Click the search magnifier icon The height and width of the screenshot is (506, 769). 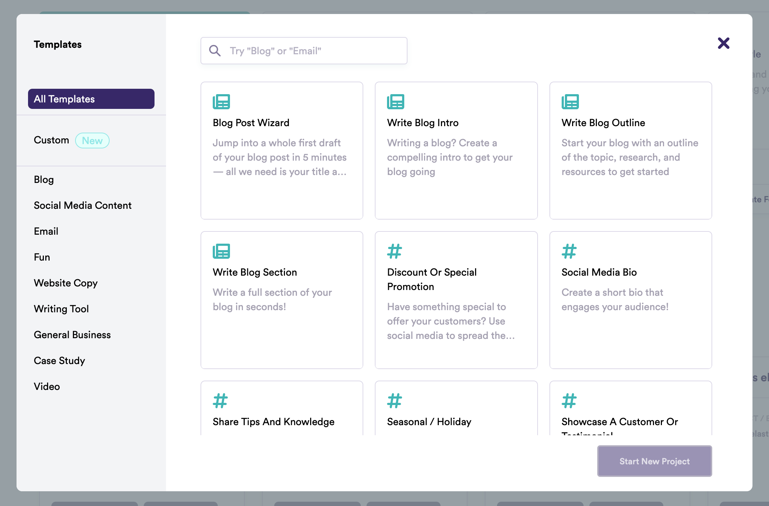pyautogui.click(x=215, y=51)
